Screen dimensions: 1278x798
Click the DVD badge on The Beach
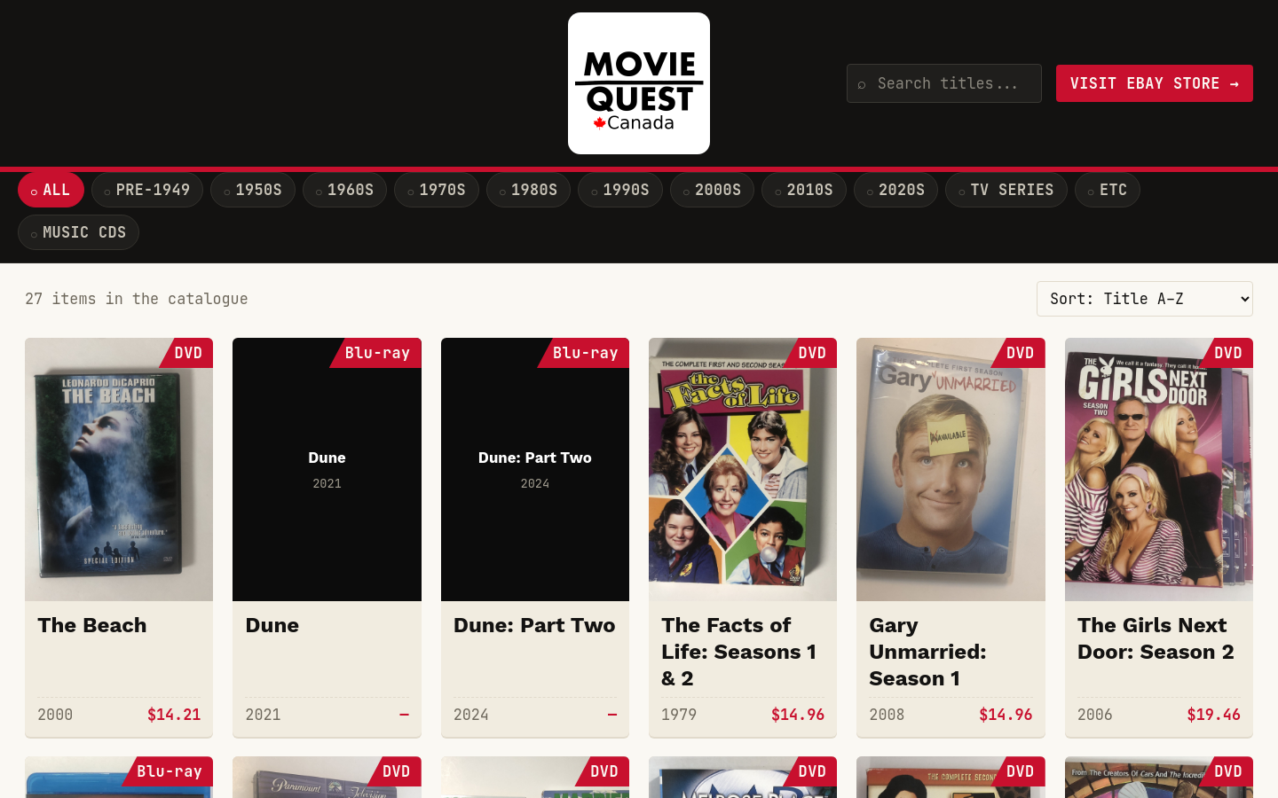(188, 353)
